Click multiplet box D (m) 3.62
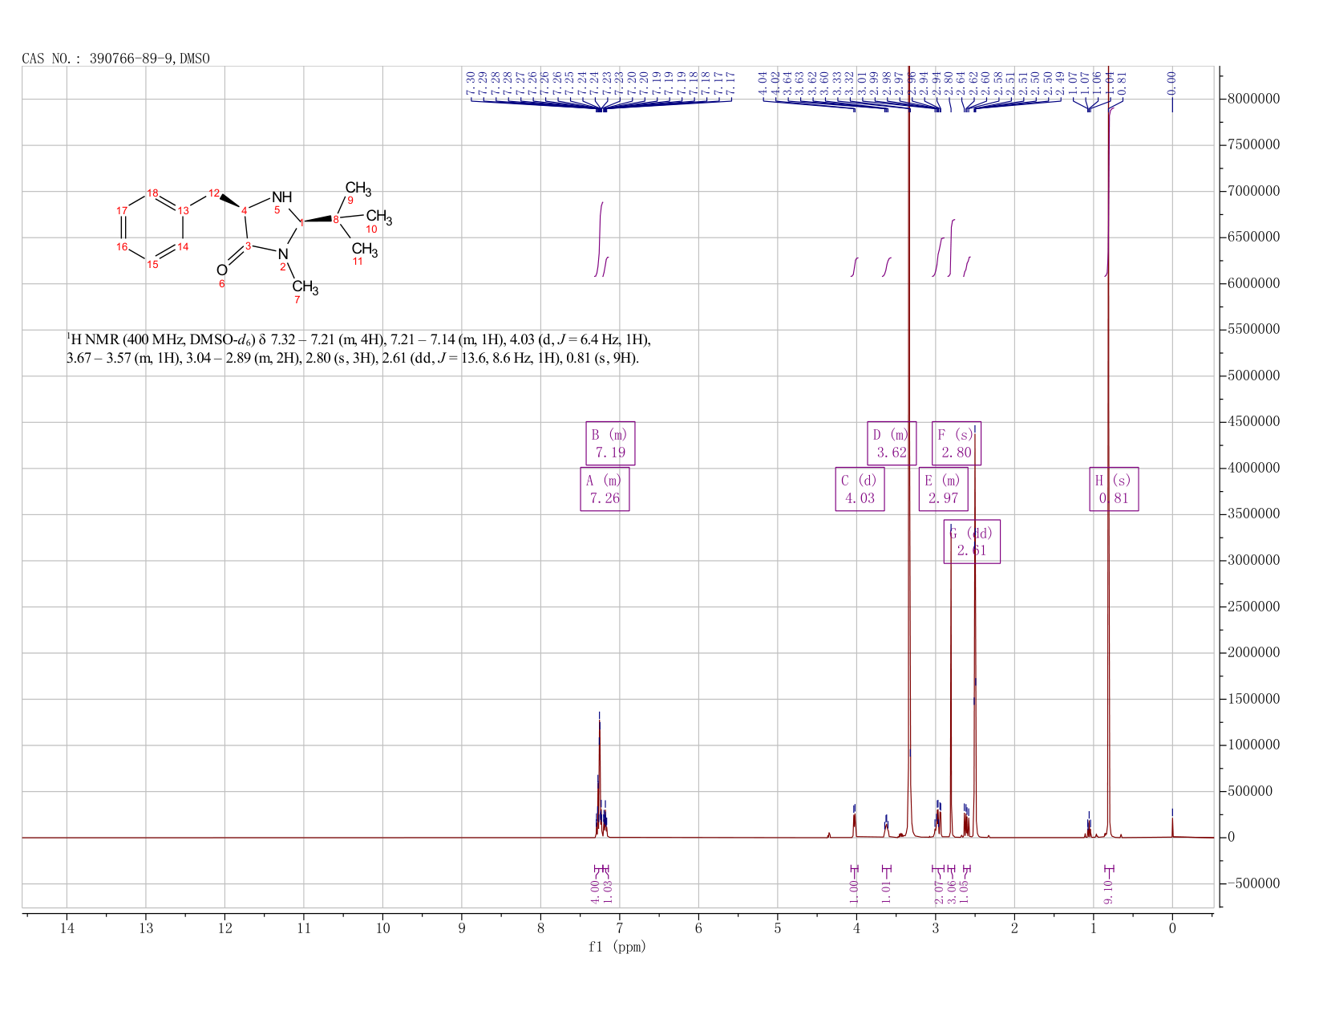 (892, 443)
